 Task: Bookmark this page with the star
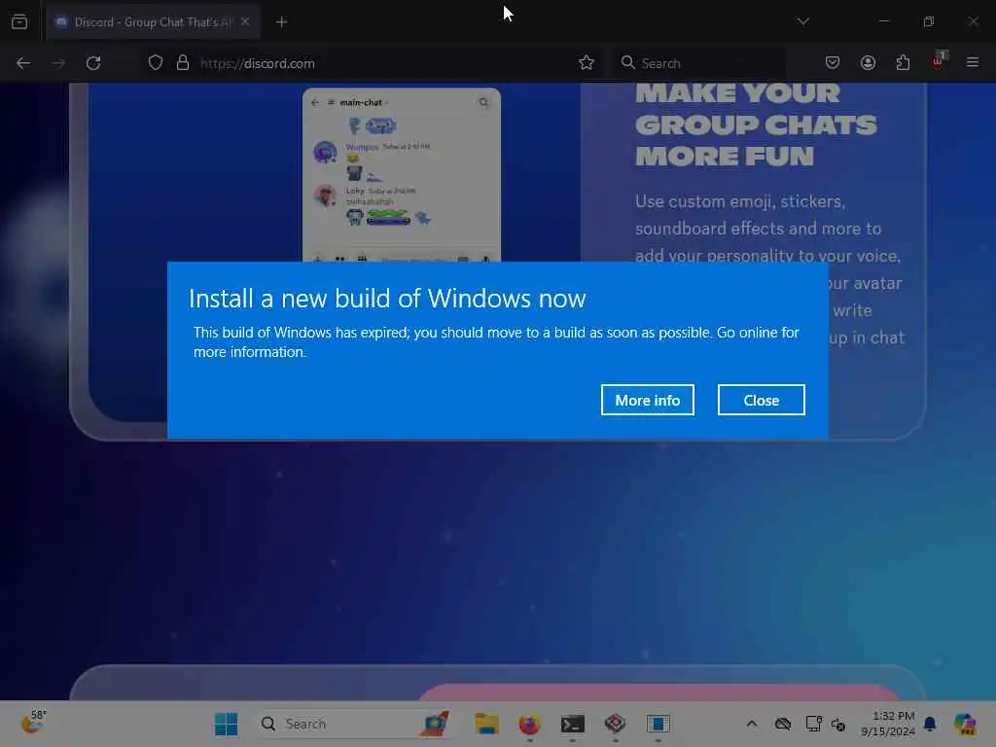[586, 63]
